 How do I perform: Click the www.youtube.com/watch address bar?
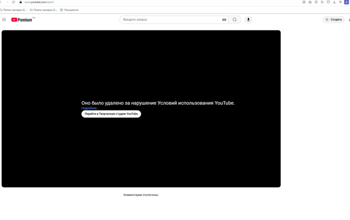39,2
